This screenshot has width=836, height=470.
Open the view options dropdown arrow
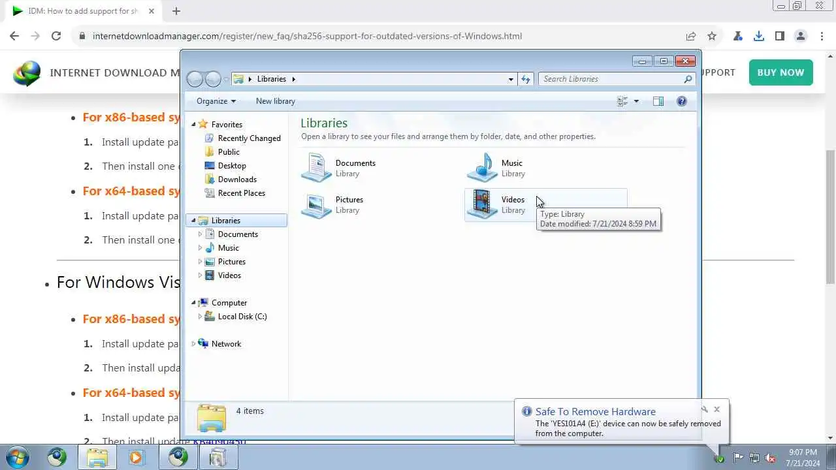636,101
